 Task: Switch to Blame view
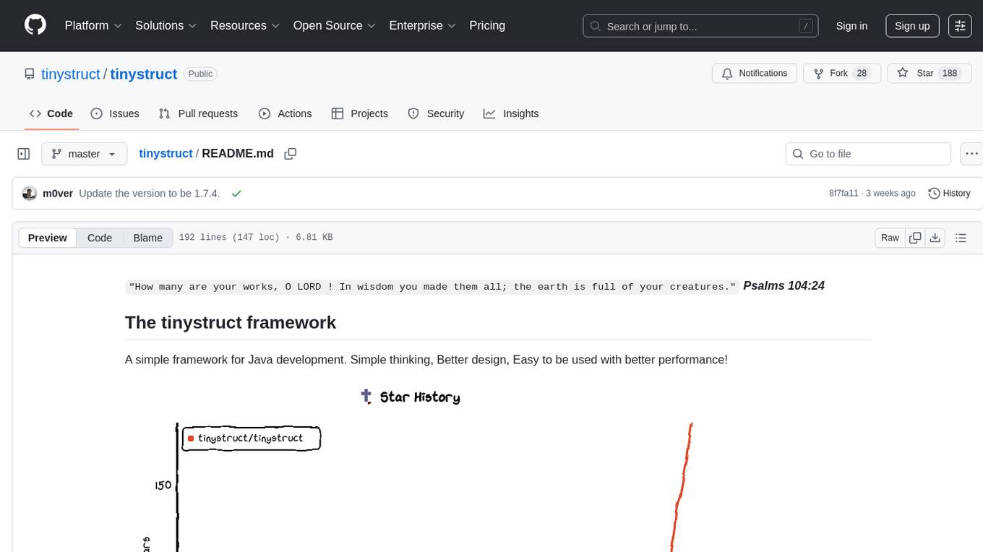click(x=147, y=238)
